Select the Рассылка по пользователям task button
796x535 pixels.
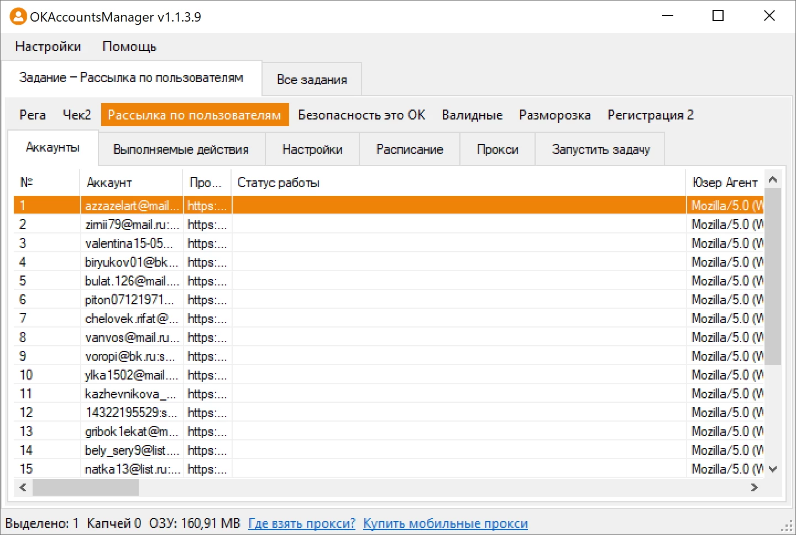(x=195, y=115)
